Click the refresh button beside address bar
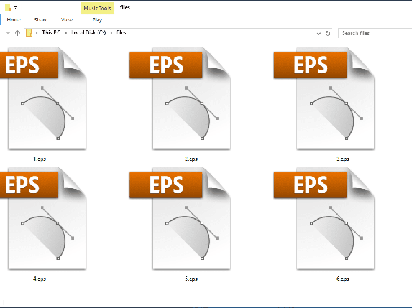Image resolution: width=412 pixels, height=308 pixels. point(328,33)
